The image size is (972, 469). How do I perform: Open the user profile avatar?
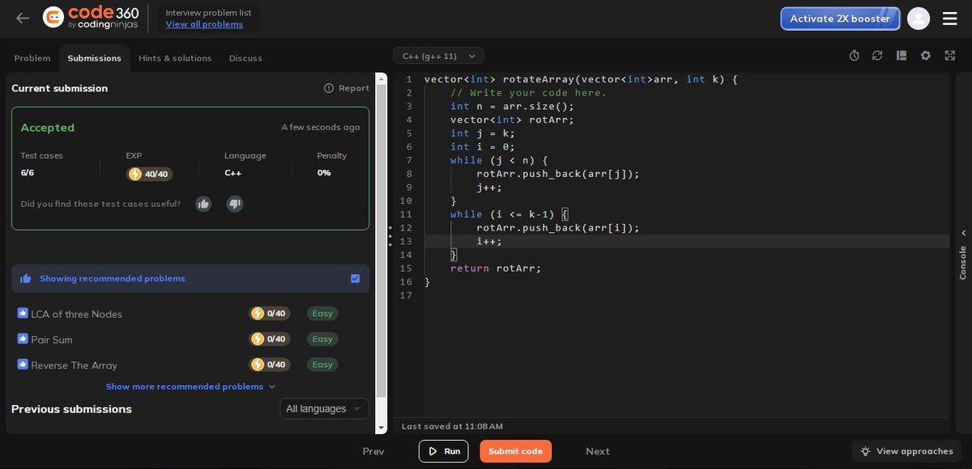(x=919, y=19)
